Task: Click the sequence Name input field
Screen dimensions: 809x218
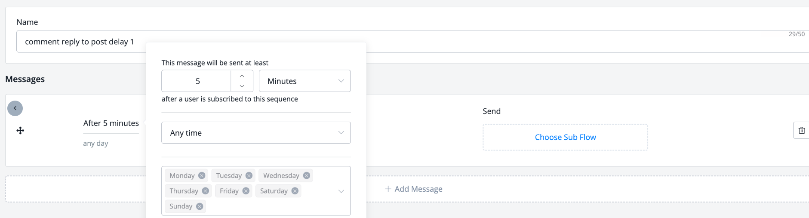Action: click(x=473, y=42)
